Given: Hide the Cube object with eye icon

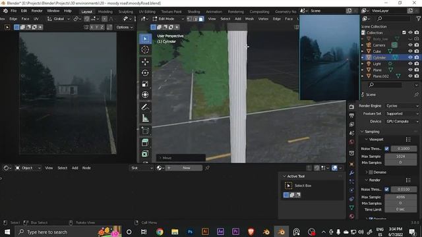Looking at the screenshot, I should [x=410, y=51].
